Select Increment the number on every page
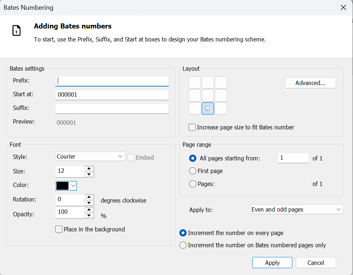The height and width of the screenshot is (275, 353). coord(183,233)
